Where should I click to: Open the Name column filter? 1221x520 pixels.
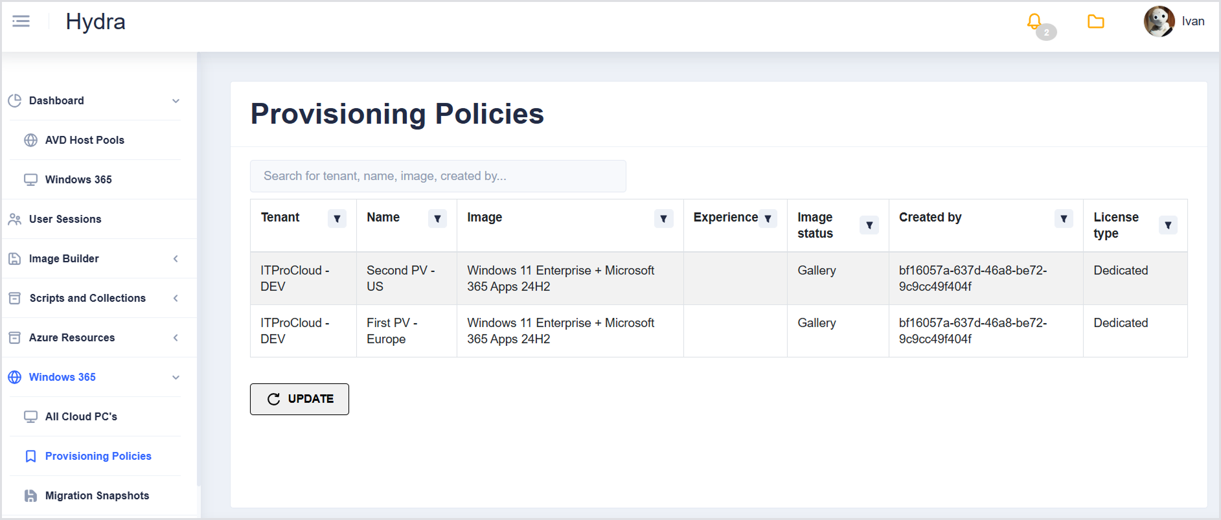pyautogui.click(x=437, y=219)
